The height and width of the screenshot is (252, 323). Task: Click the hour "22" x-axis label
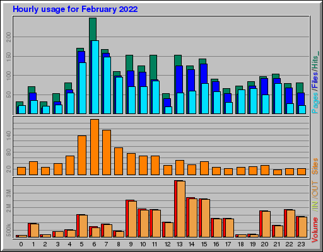(x=289, y=244)
